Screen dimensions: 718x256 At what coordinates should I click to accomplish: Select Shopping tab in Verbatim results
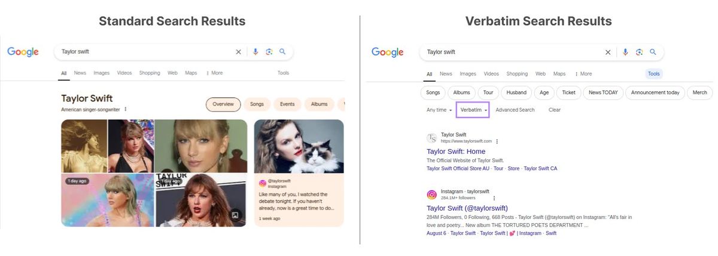click(517, 74)
